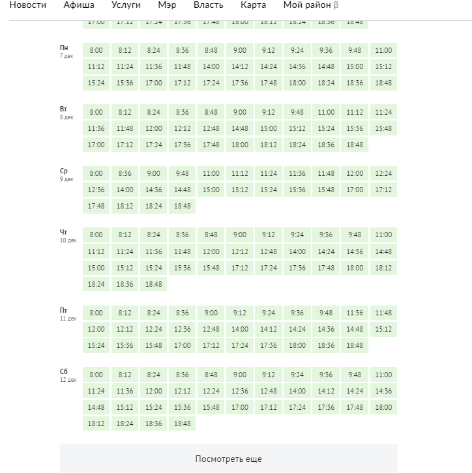Pick the 8:00 slot on Monday 7 дек
Image resolution: width=472 pixels, height=473 pixels.
(x=96, y=51)
